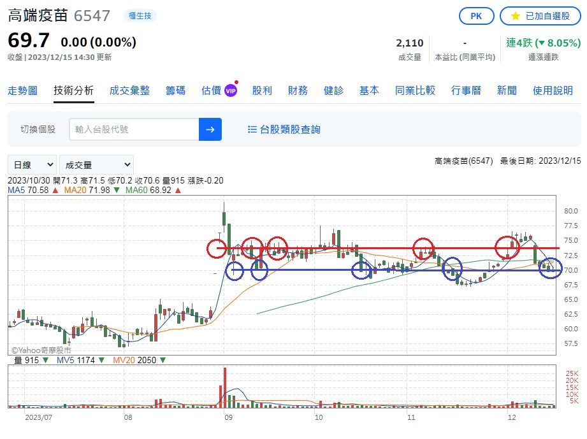Open the 籌碼 tab

pyautogui.click(x=175, y=90)
